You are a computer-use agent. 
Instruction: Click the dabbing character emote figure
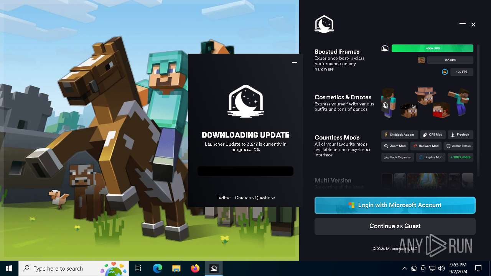[460, 102]
